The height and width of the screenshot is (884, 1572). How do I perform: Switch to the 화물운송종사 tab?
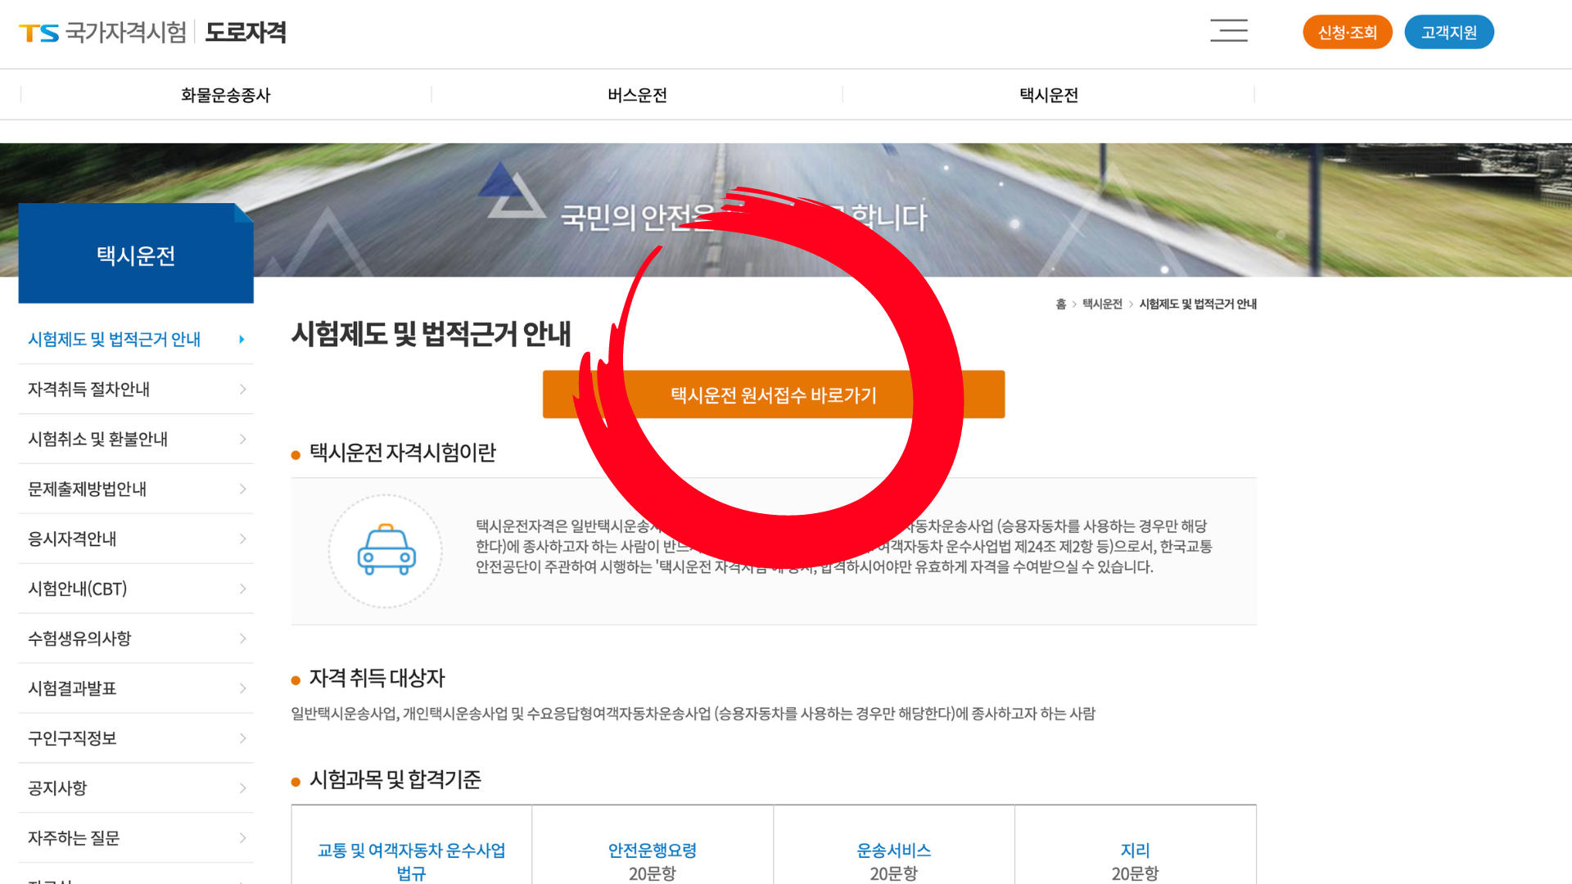tap(226, 95)
